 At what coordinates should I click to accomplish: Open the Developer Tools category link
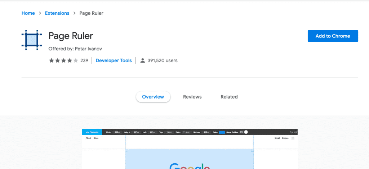pos(114,60)
